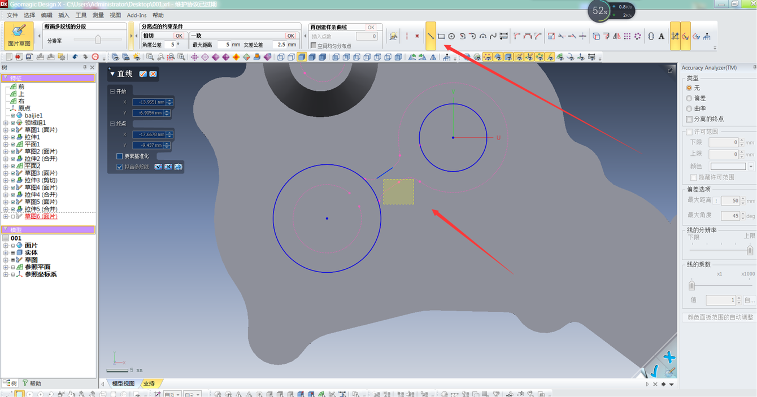Select the 曲率 type radio button
757x397 pixels.
(x=689, y=108)
